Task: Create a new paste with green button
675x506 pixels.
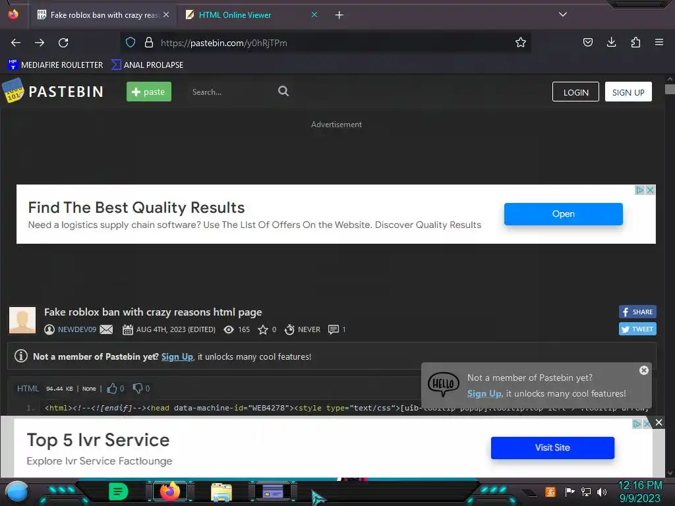Action: (149, 92)
